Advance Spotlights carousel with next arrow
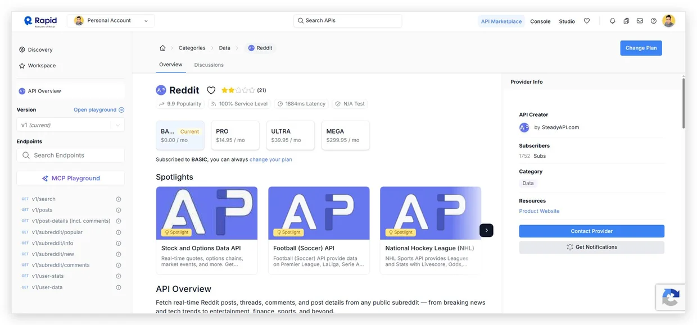 [x=486, y=230]
